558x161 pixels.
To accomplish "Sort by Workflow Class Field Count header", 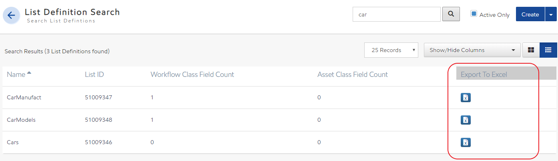I will [x=192, y=74].
